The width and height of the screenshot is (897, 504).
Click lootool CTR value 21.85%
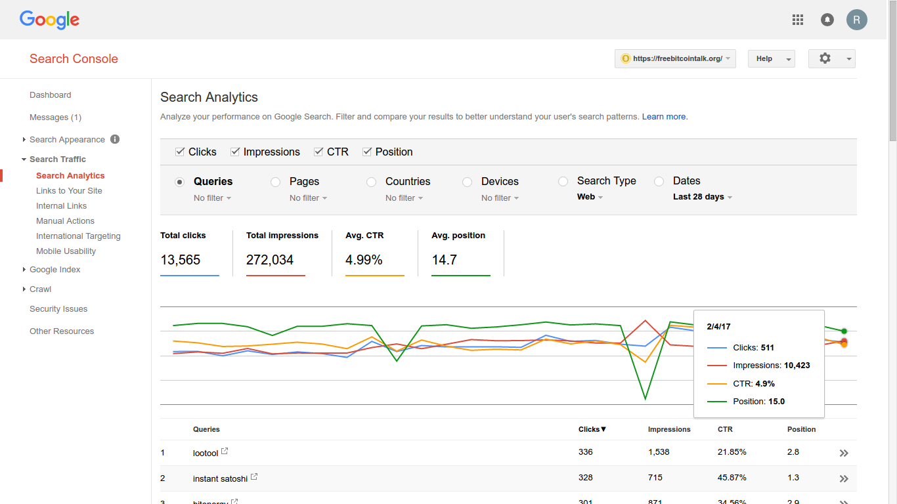pyautogui.click(x=732, y=452)
